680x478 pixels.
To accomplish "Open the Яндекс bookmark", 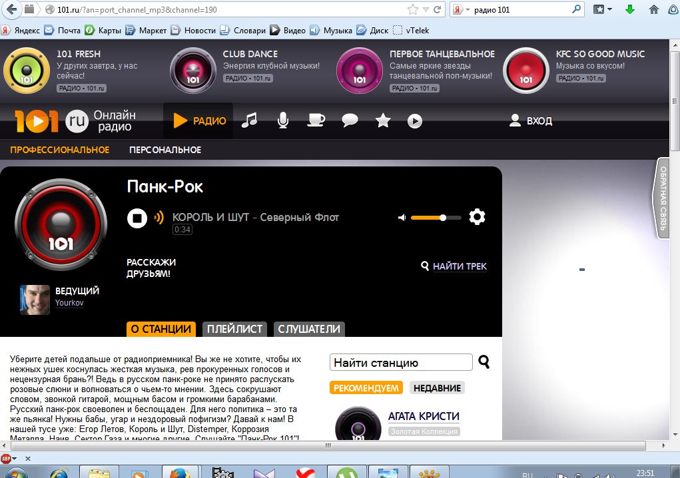I will [x=21, y=31].
